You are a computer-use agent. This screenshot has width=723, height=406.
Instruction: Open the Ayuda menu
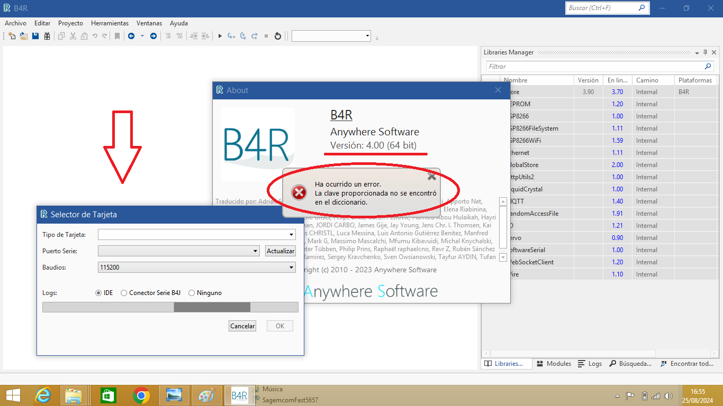[x=179, y=23]
